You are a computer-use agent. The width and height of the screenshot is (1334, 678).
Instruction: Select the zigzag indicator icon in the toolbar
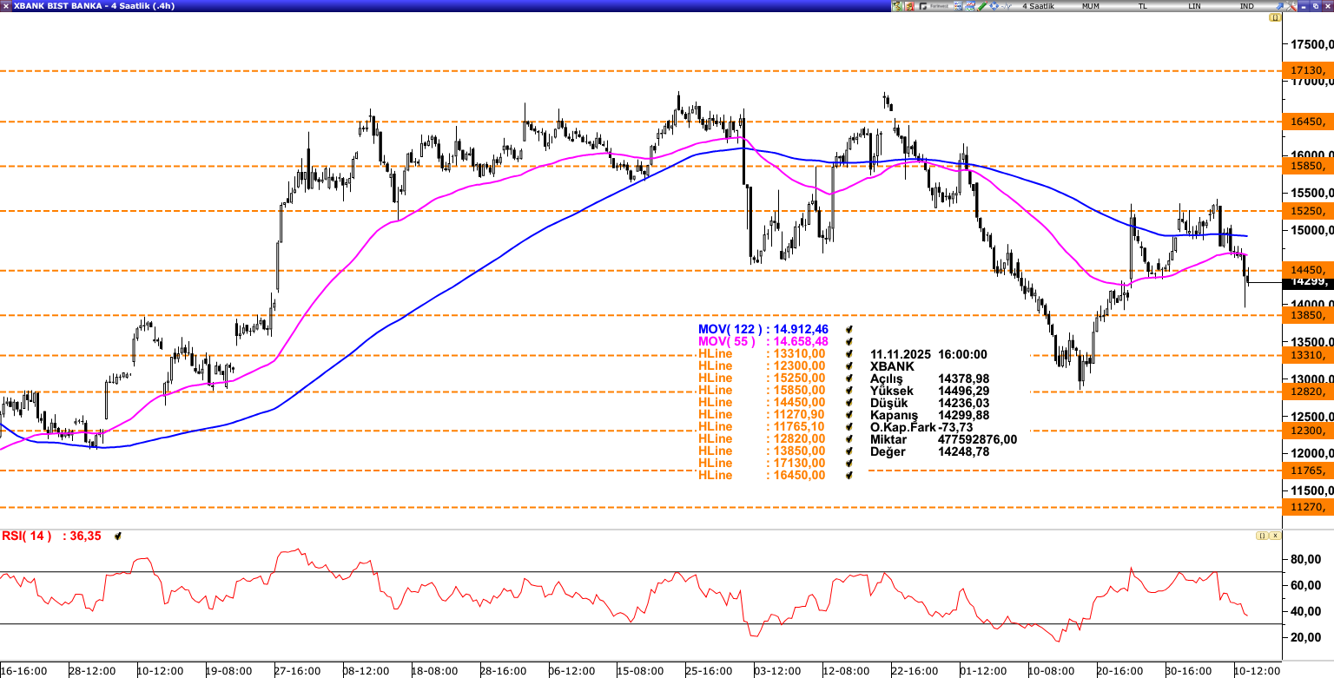1006,6
